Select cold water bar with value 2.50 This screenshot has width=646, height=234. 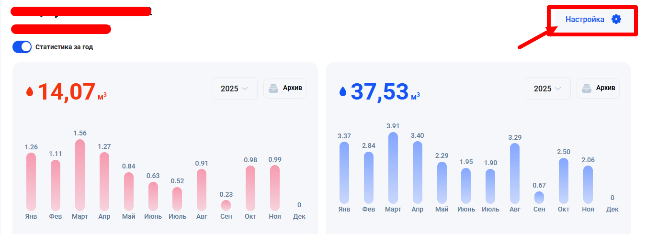coord(564,181)
